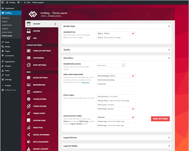
Task: Select Smart snap (mobile) option
Action: [116, 105]
